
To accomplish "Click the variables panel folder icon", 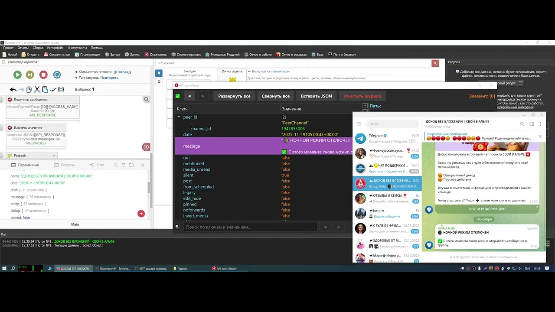I will [x=131, y=165].
